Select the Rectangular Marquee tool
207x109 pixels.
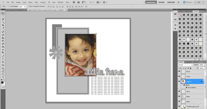3,16
